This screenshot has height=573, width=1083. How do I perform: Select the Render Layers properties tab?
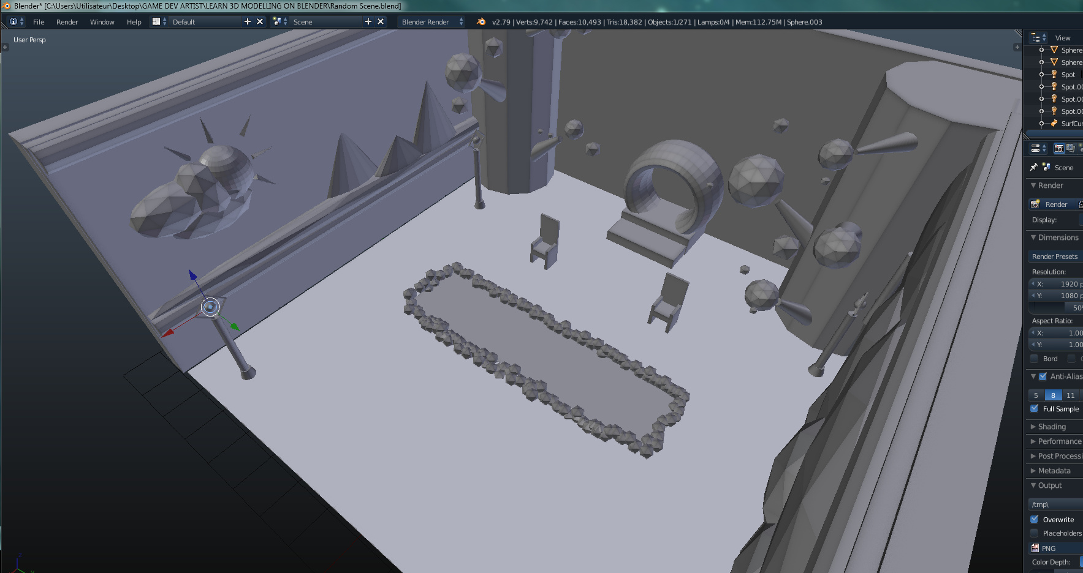(1070, 148)
